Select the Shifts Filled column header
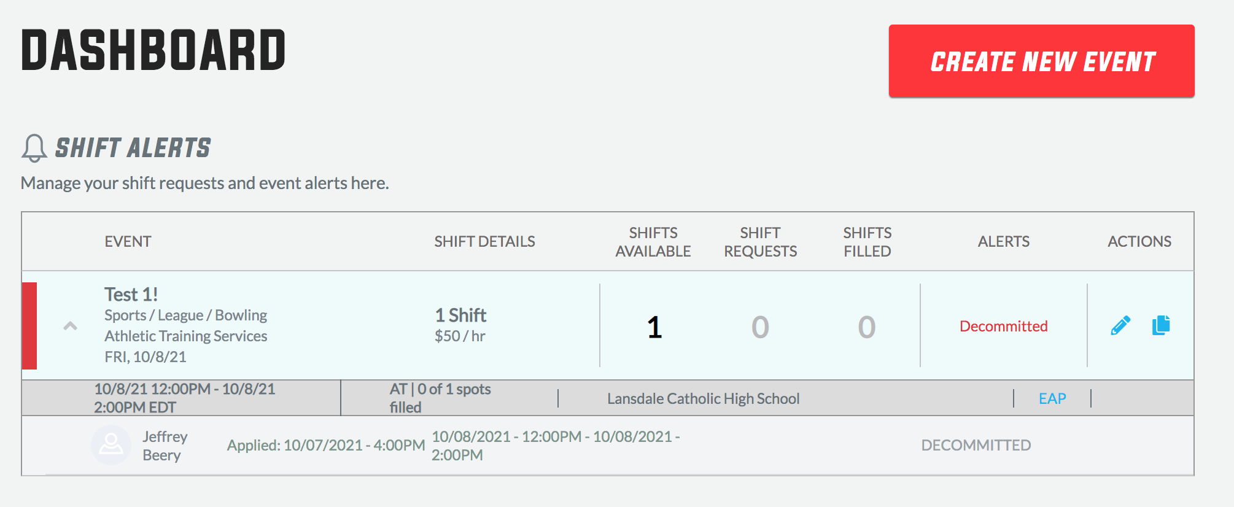 pos(867,242)
